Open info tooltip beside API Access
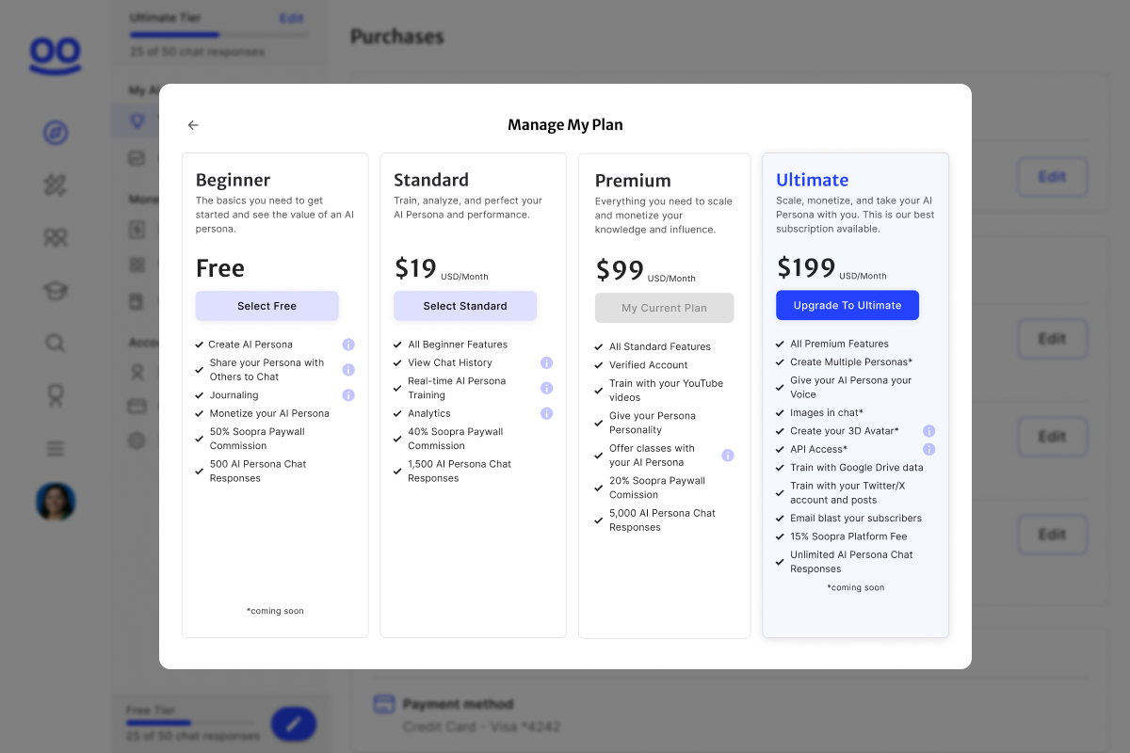1130x753 pixels. click(929, 449)
